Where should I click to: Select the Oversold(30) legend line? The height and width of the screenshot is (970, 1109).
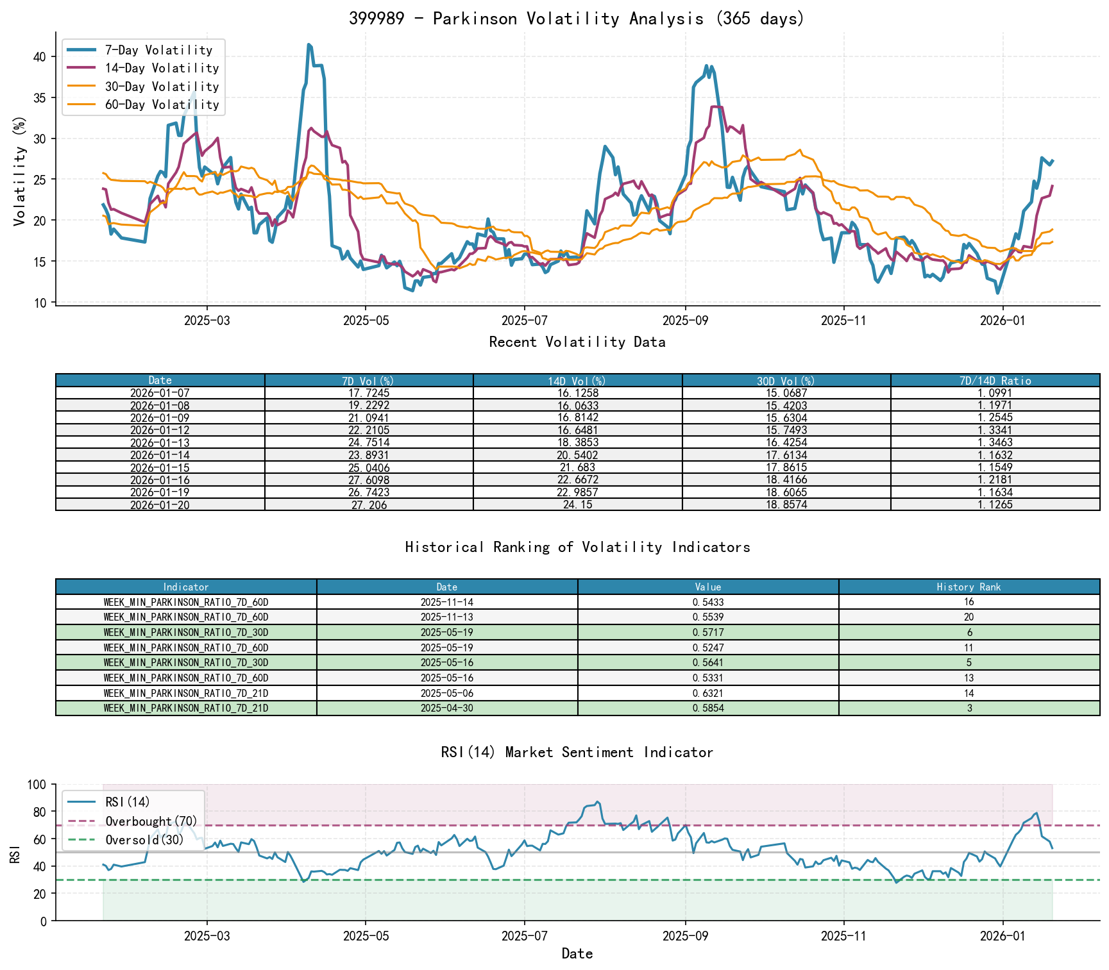(x=142, y=839)
